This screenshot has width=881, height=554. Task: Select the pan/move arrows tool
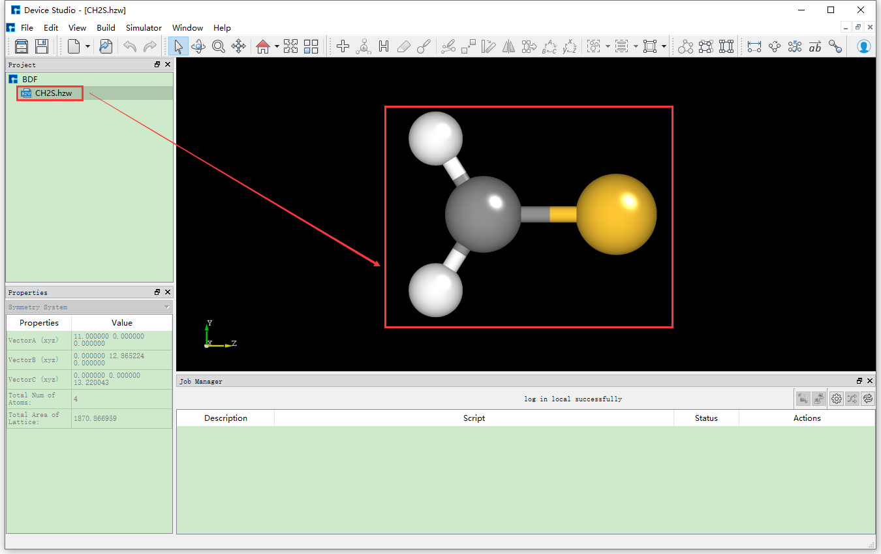pos(239,46)
